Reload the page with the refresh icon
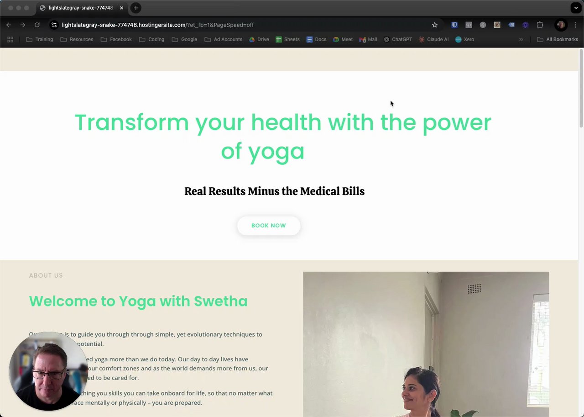This screenshot has width=584, height=417. coord(37,25)
